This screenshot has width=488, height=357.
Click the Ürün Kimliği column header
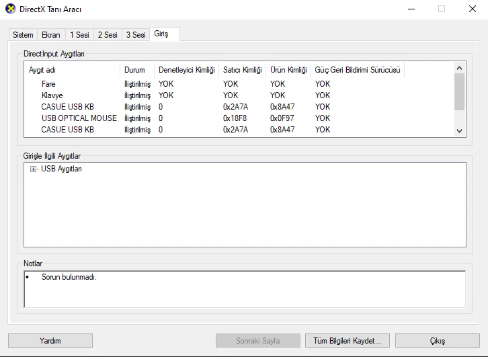pyautogui.click(x=288, y=70)
